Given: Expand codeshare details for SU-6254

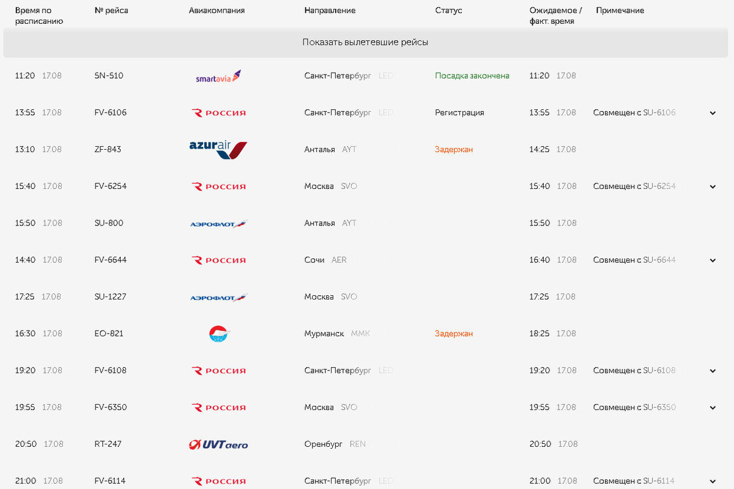Looking at the screenshot, I should click(713, 186).
